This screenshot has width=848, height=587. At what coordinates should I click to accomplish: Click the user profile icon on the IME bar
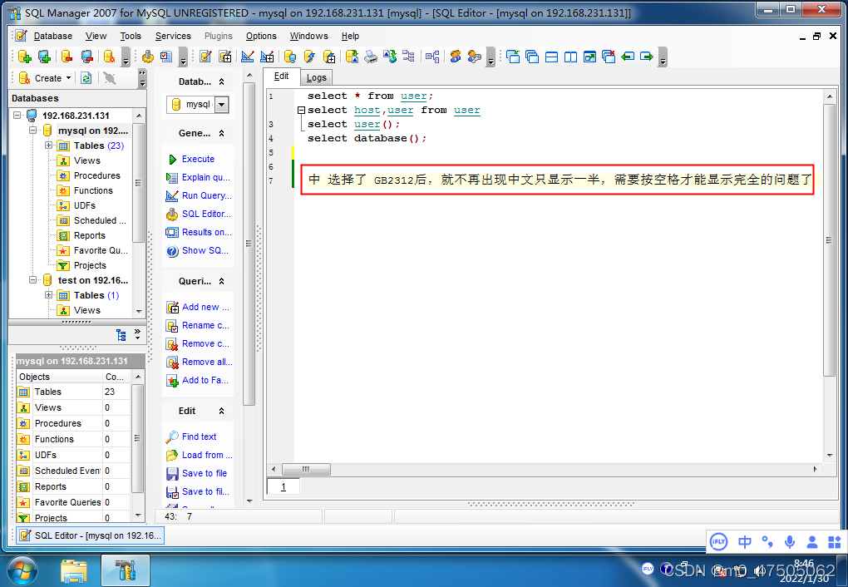[x=811, y=541]
